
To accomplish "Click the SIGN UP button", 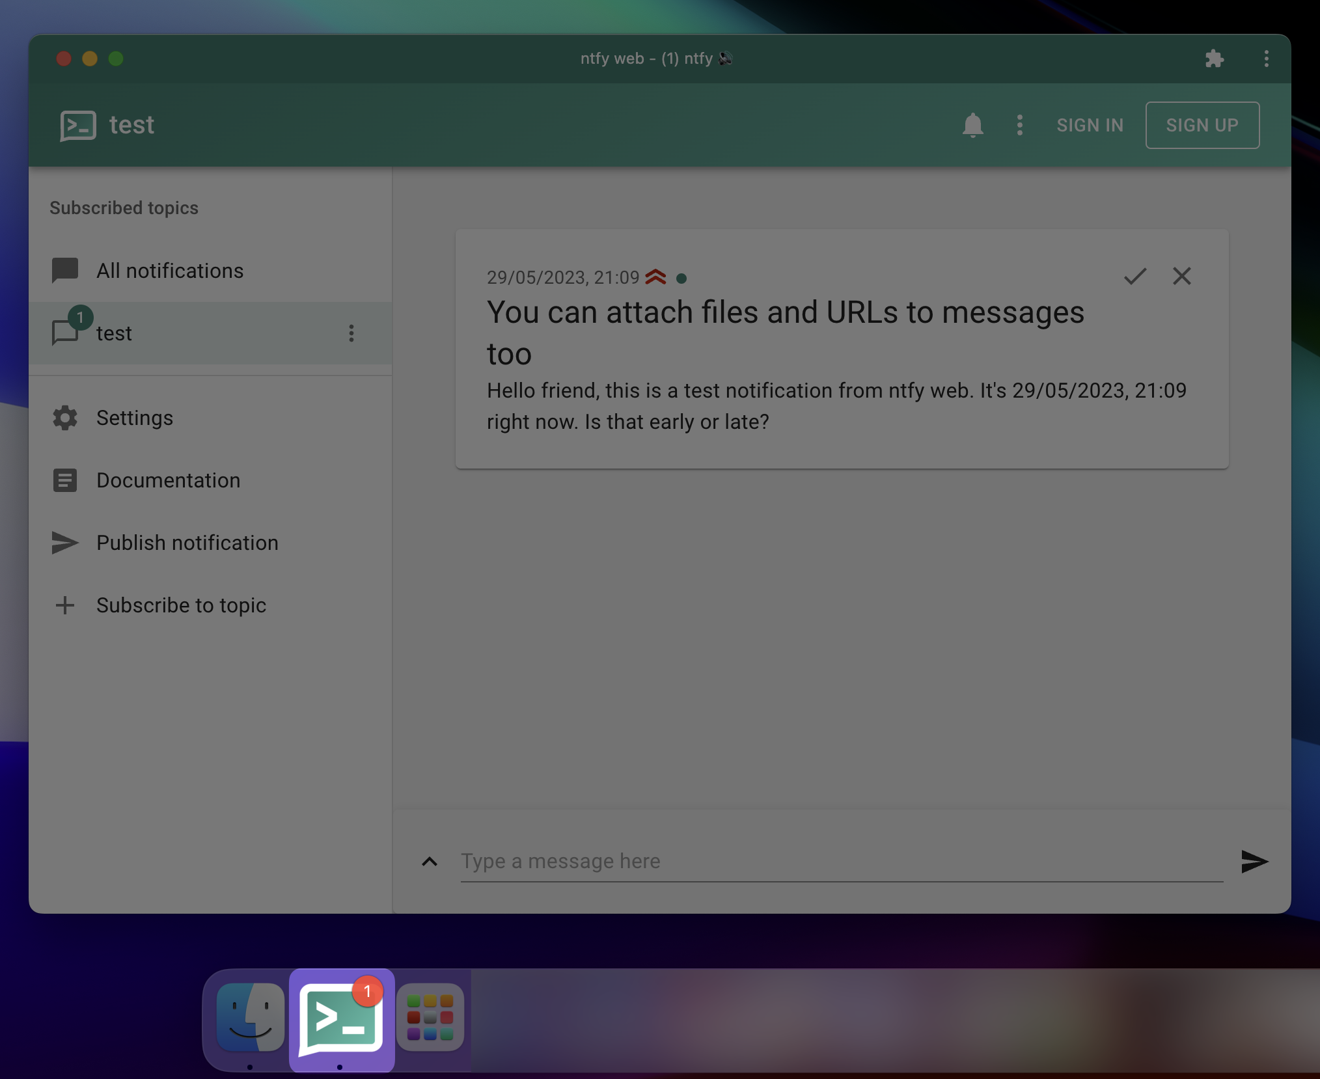I will click(1202, 125).
